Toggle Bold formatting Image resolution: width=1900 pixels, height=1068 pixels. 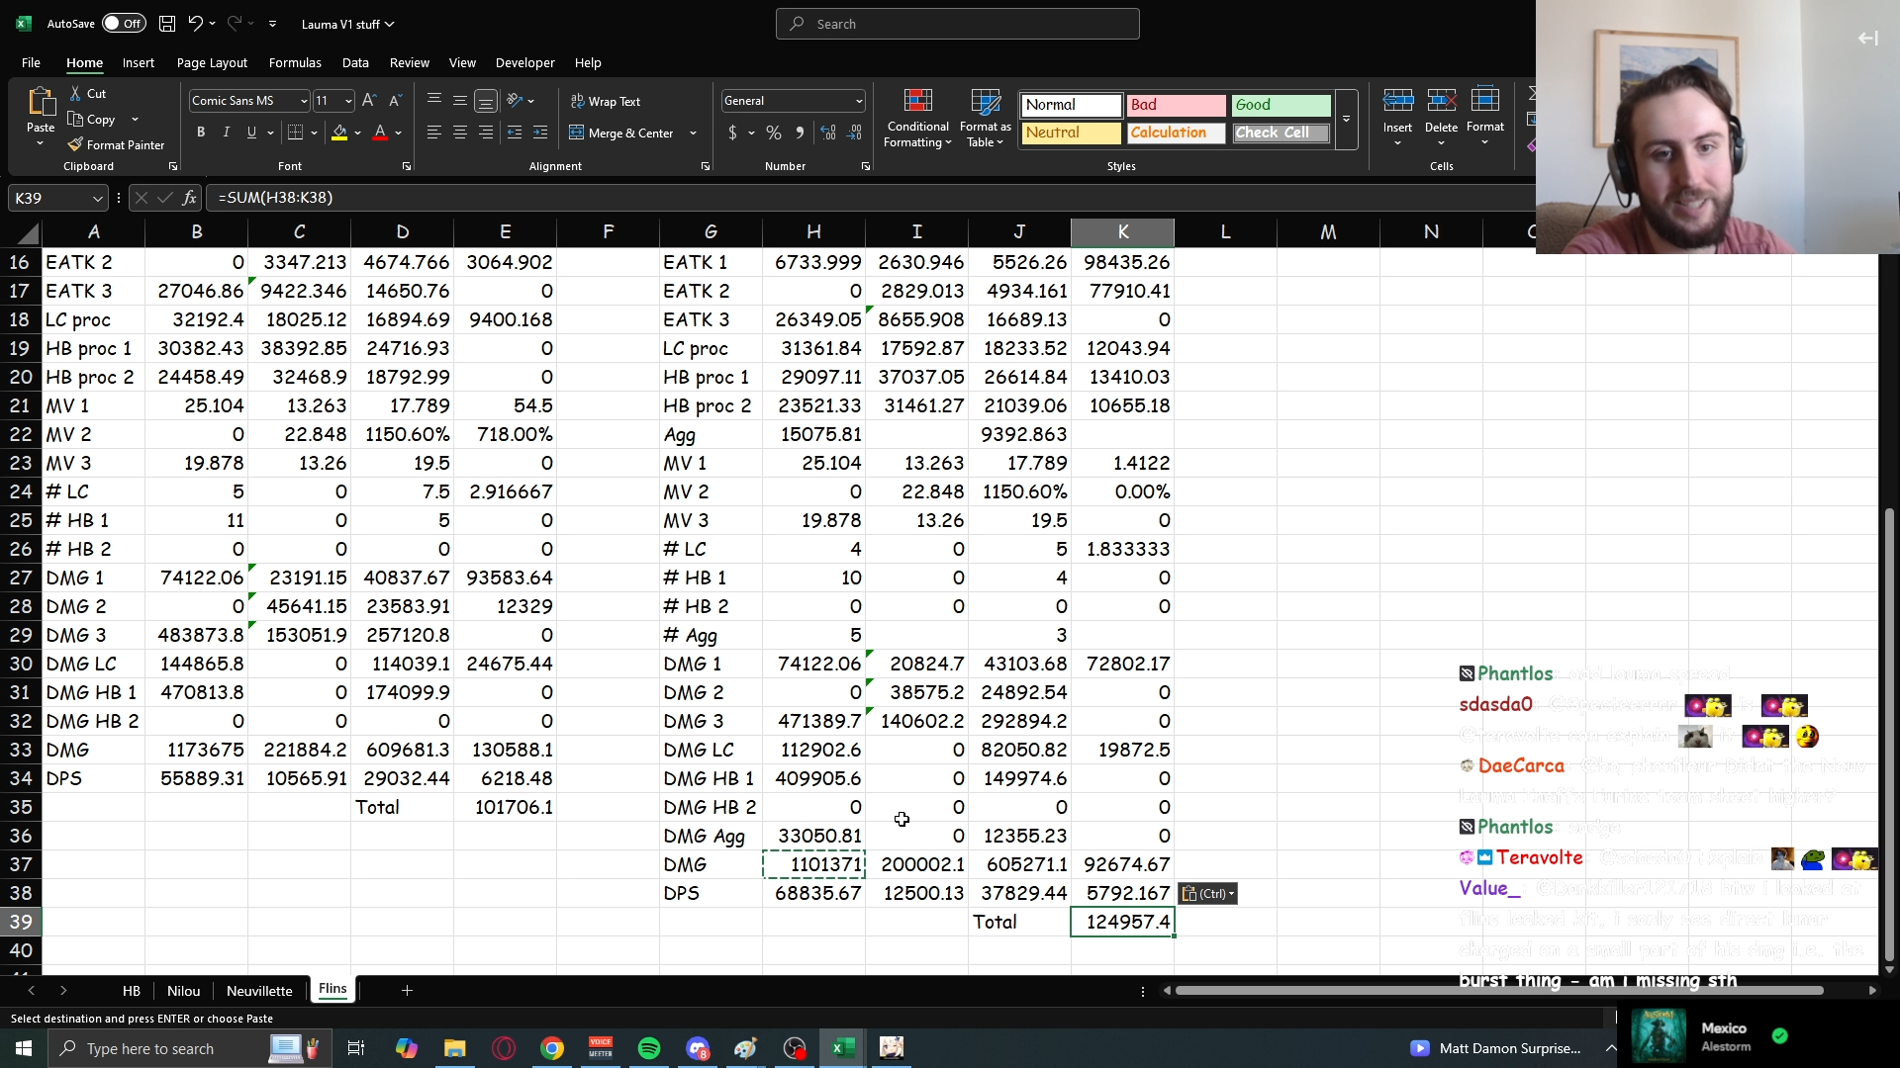coord(201,133)
